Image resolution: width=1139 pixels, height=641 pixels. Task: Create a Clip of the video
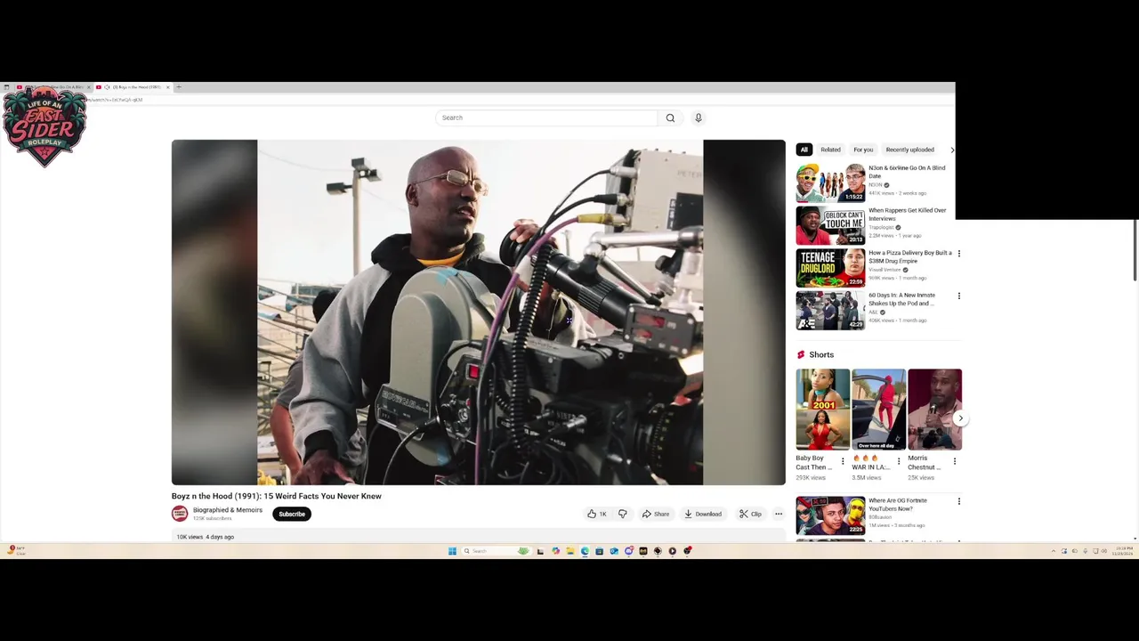[x=750, y=514]
